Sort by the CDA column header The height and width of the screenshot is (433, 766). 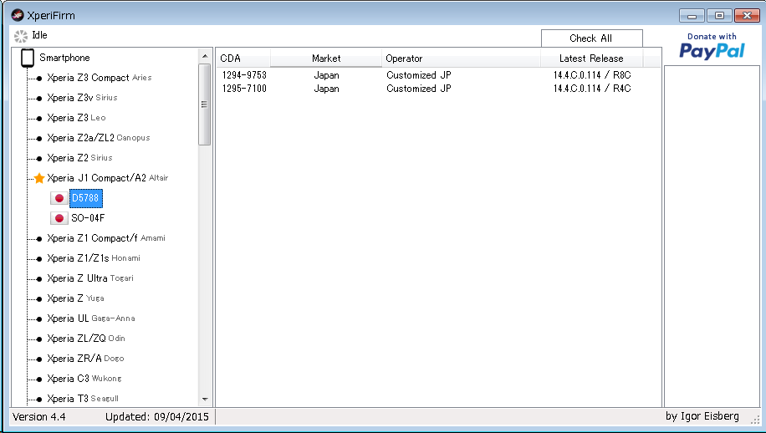[x=243, y=59]
